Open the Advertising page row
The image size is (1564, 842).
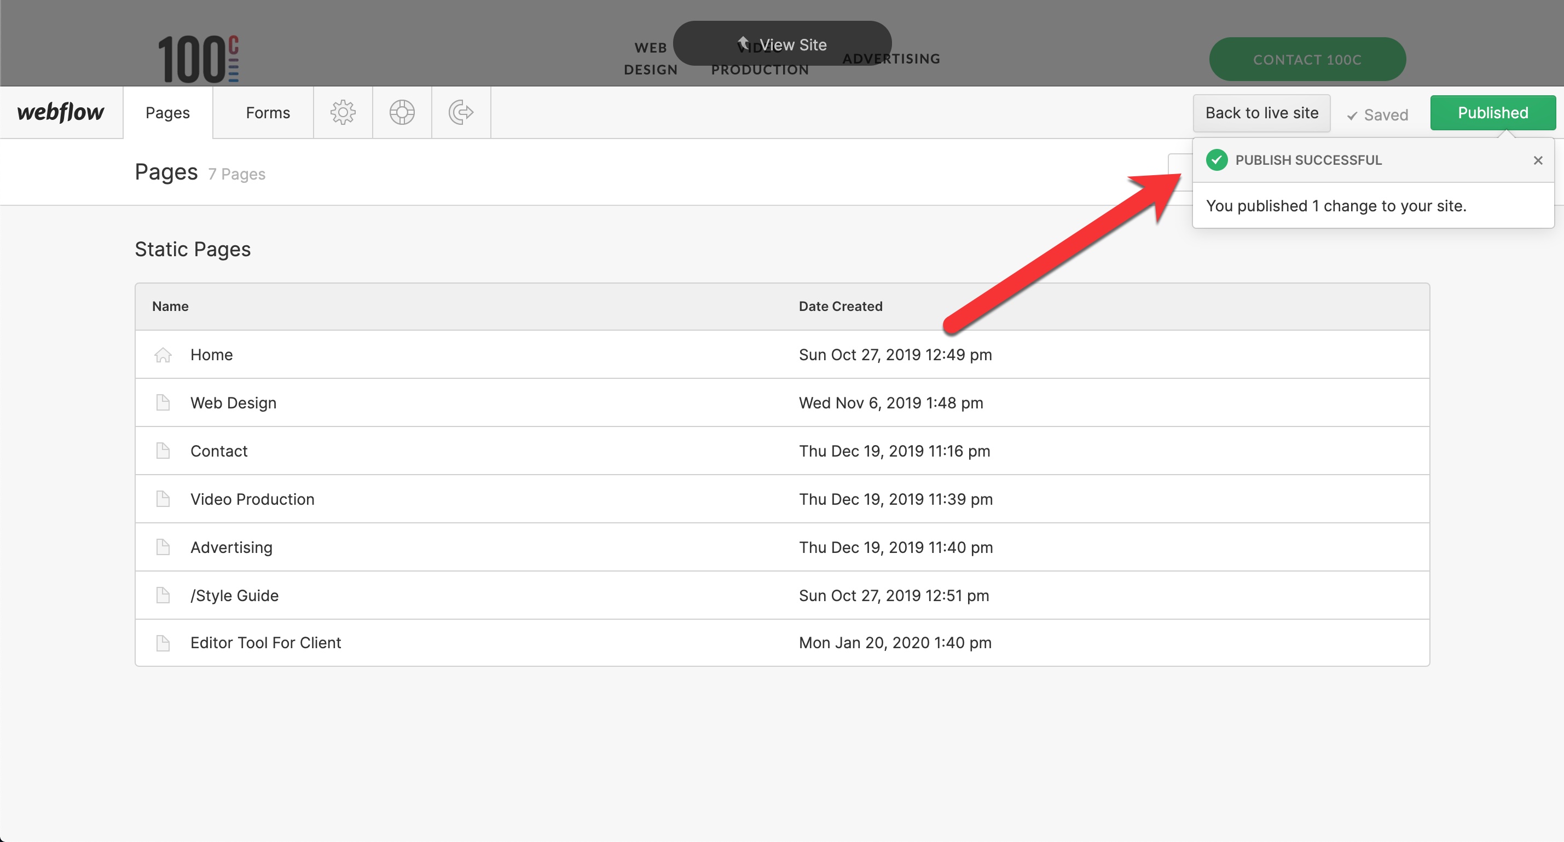(782, 547)
